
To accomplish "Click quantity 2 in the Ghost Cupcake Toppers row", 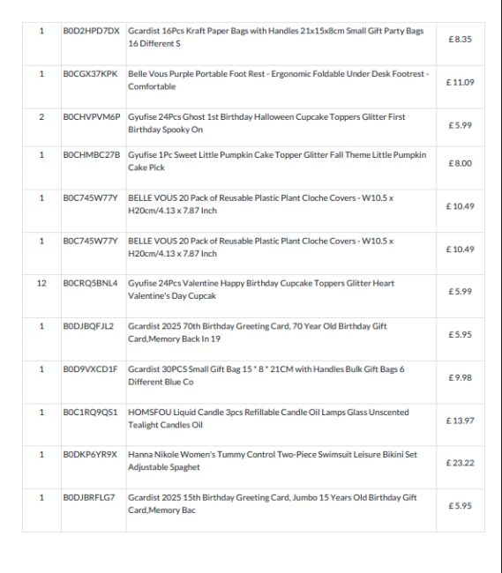I will (x=41, y=117).
